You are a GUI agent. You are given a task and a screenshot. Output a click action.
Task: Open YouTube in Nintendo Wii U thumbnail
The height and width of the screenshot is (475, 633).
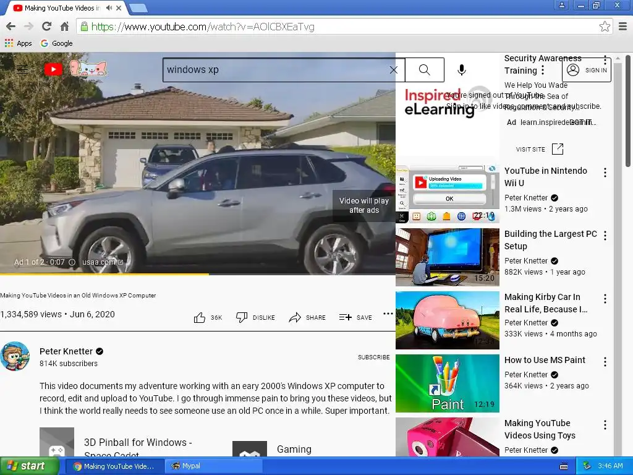click(x=448, y=194)
